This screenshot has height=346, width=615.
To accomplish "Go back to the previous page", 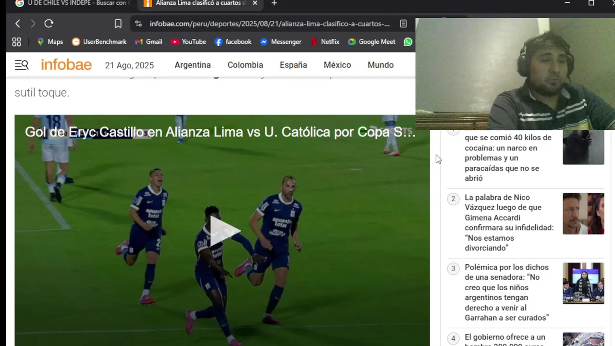I will [18, 24].
